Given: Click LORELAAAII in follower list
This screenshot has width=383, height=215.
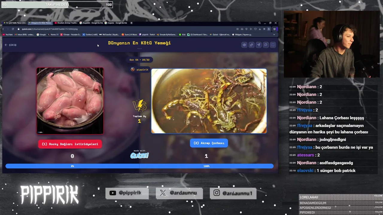Looking at the screenshot, I should 309,197.
